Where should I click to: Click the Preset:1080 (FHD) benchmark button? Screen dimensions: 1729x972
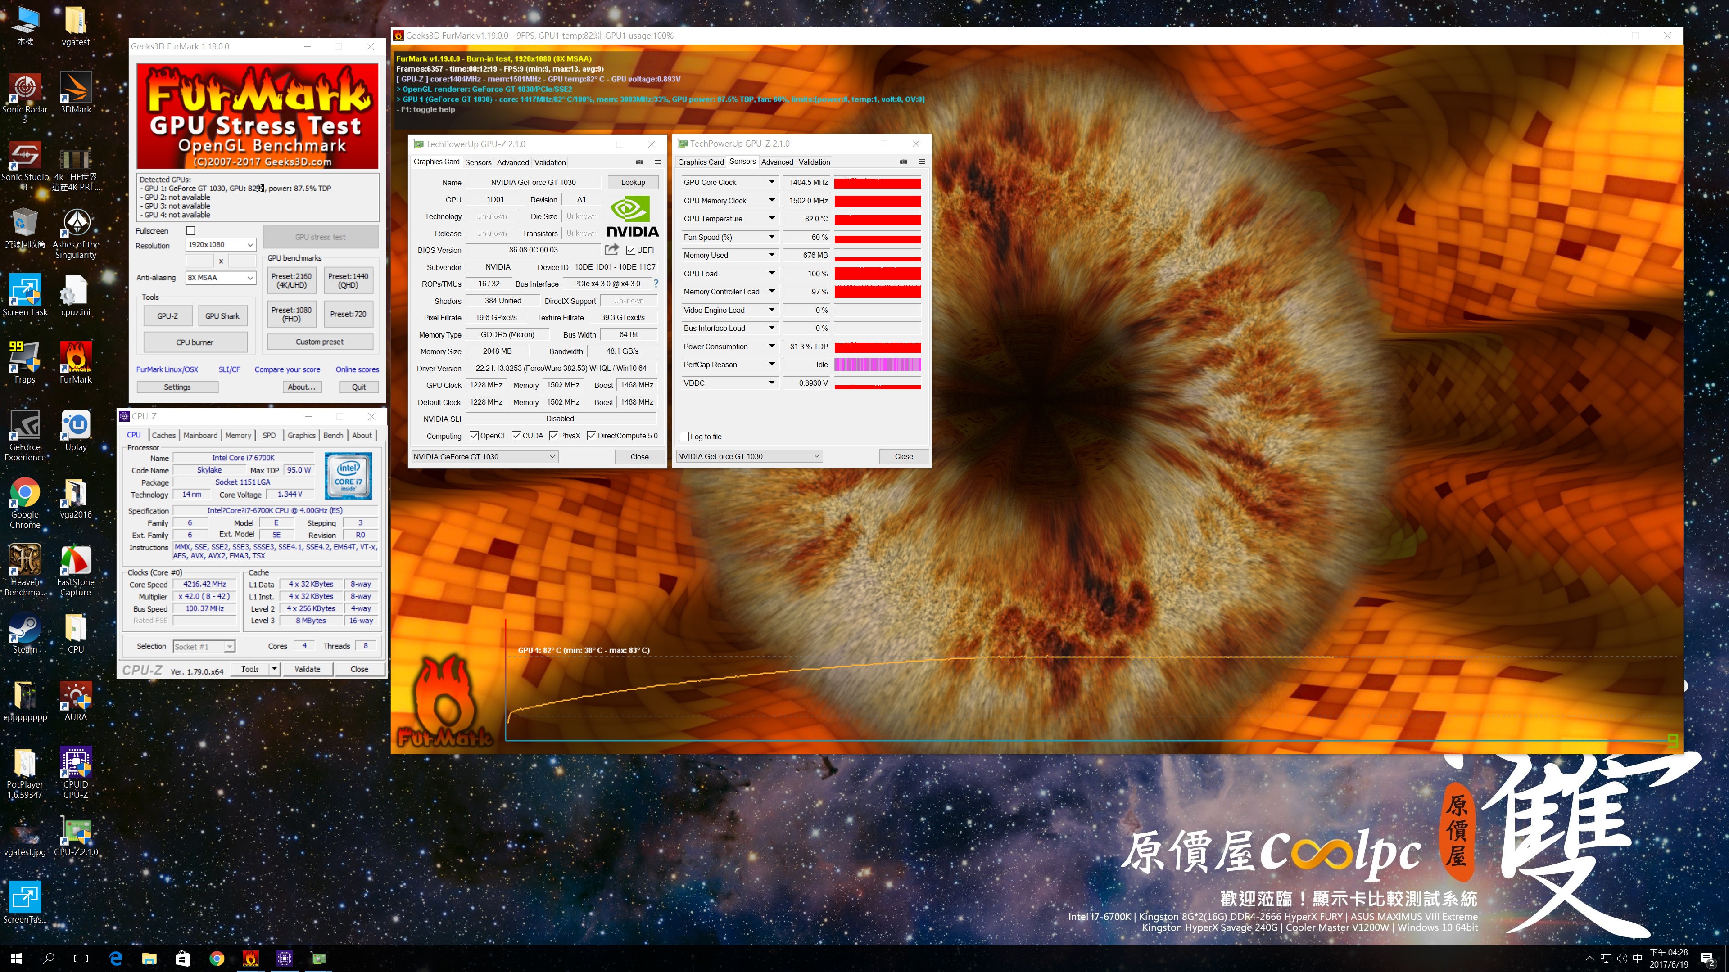pyautogui.click(x=291, y=314)
